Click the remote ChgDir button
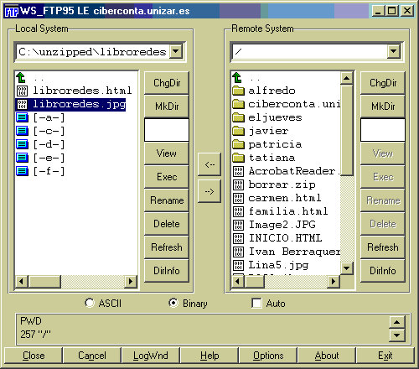The height and width of the screenshot is (369, 419). [383, 83]
